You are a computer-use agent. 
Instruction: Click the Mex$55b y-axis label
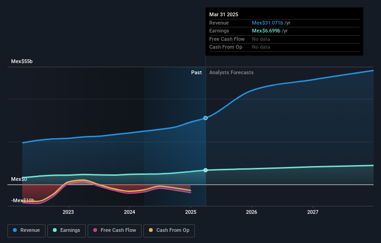tap(22, 61)
